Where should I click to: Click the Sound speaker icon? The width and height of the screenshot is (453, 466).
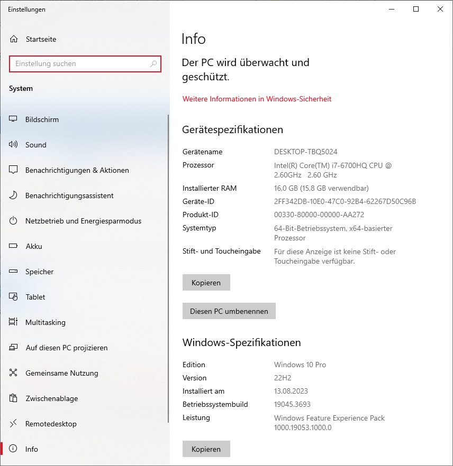(13, 145)
